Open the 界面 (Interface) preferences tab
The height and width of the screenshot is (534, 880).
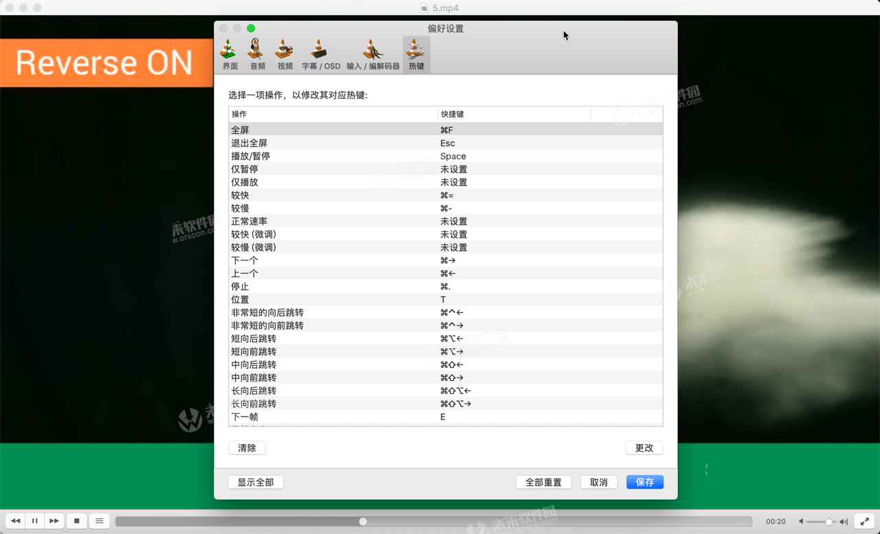230,55
